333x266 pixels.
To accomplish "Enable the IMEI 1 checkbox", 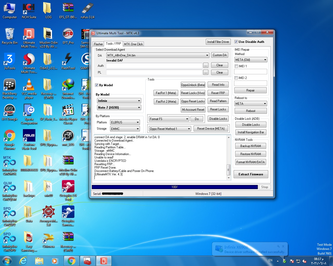I will click(236, 66).
